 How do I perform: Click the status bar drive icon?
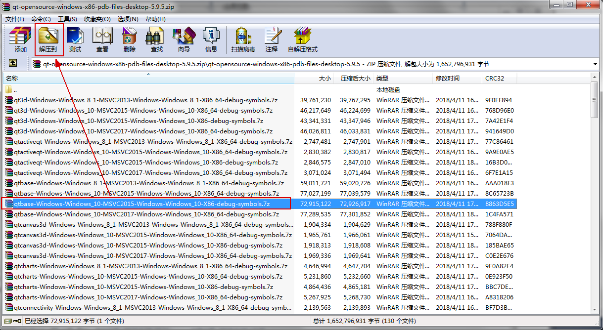point(7,321)
